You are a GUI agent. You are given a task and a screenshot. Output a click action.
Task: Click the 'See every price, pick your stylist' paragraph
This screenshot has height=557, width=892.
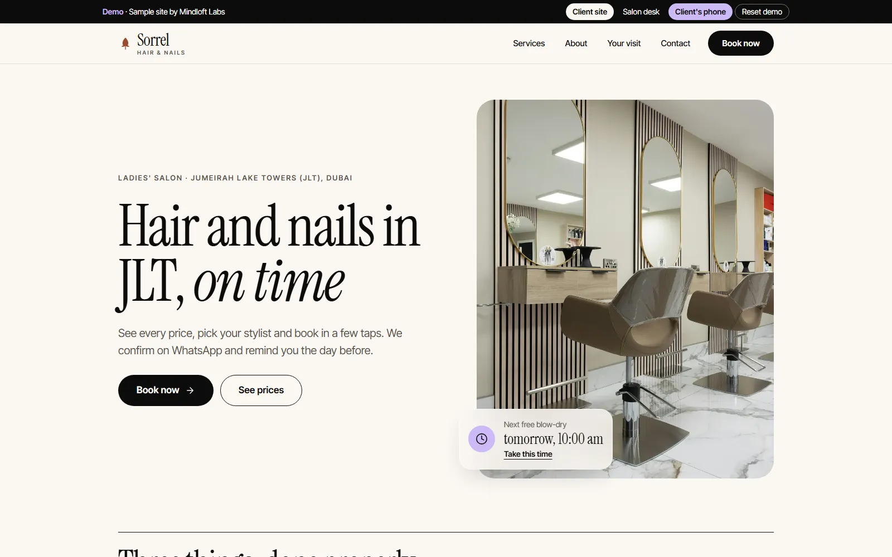[x=260, y=342]
